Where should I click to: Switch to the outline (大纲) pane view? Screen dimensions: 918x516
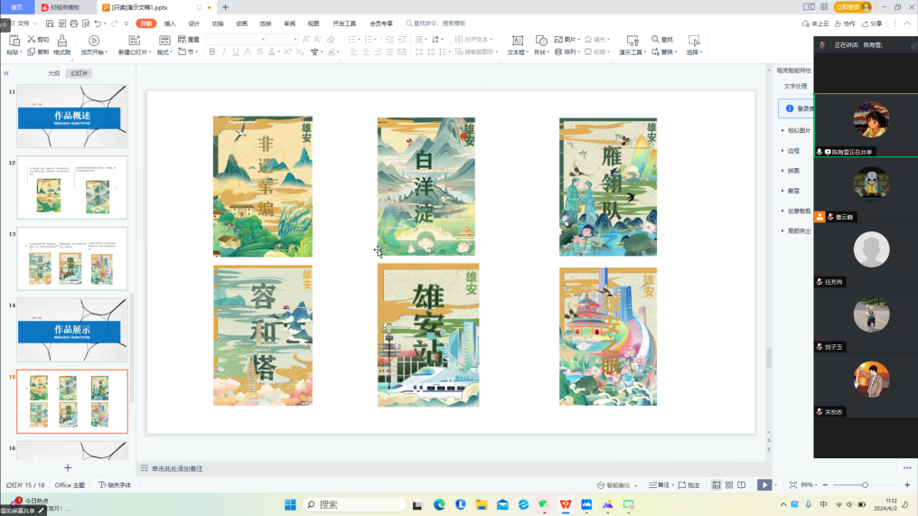point(53,73)
